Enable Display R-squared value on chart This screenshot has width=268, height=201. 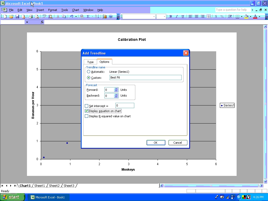[87, 116]
